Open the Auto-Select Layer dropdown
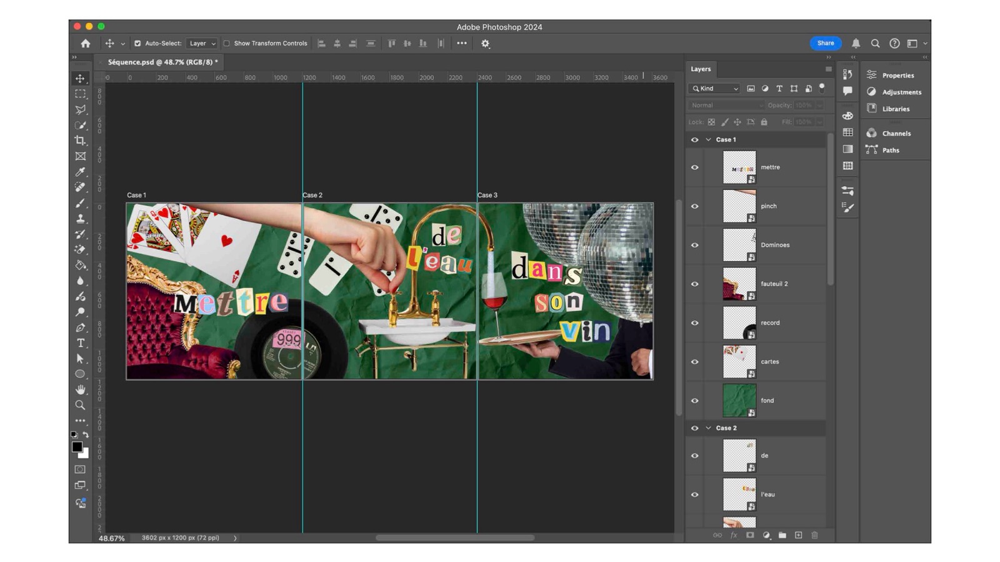 coord(202,44)
